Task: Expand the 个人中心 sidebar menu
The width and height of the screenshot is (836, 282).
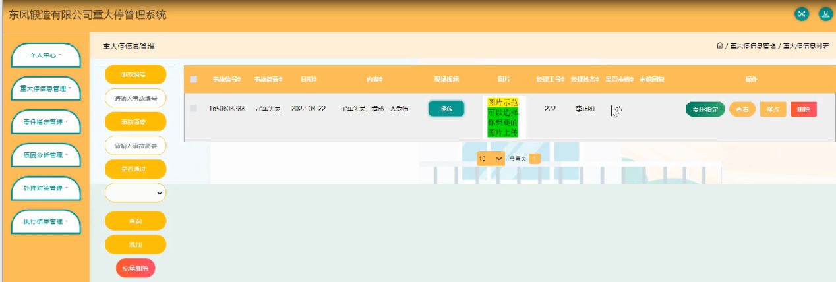Action: (45, 56)
